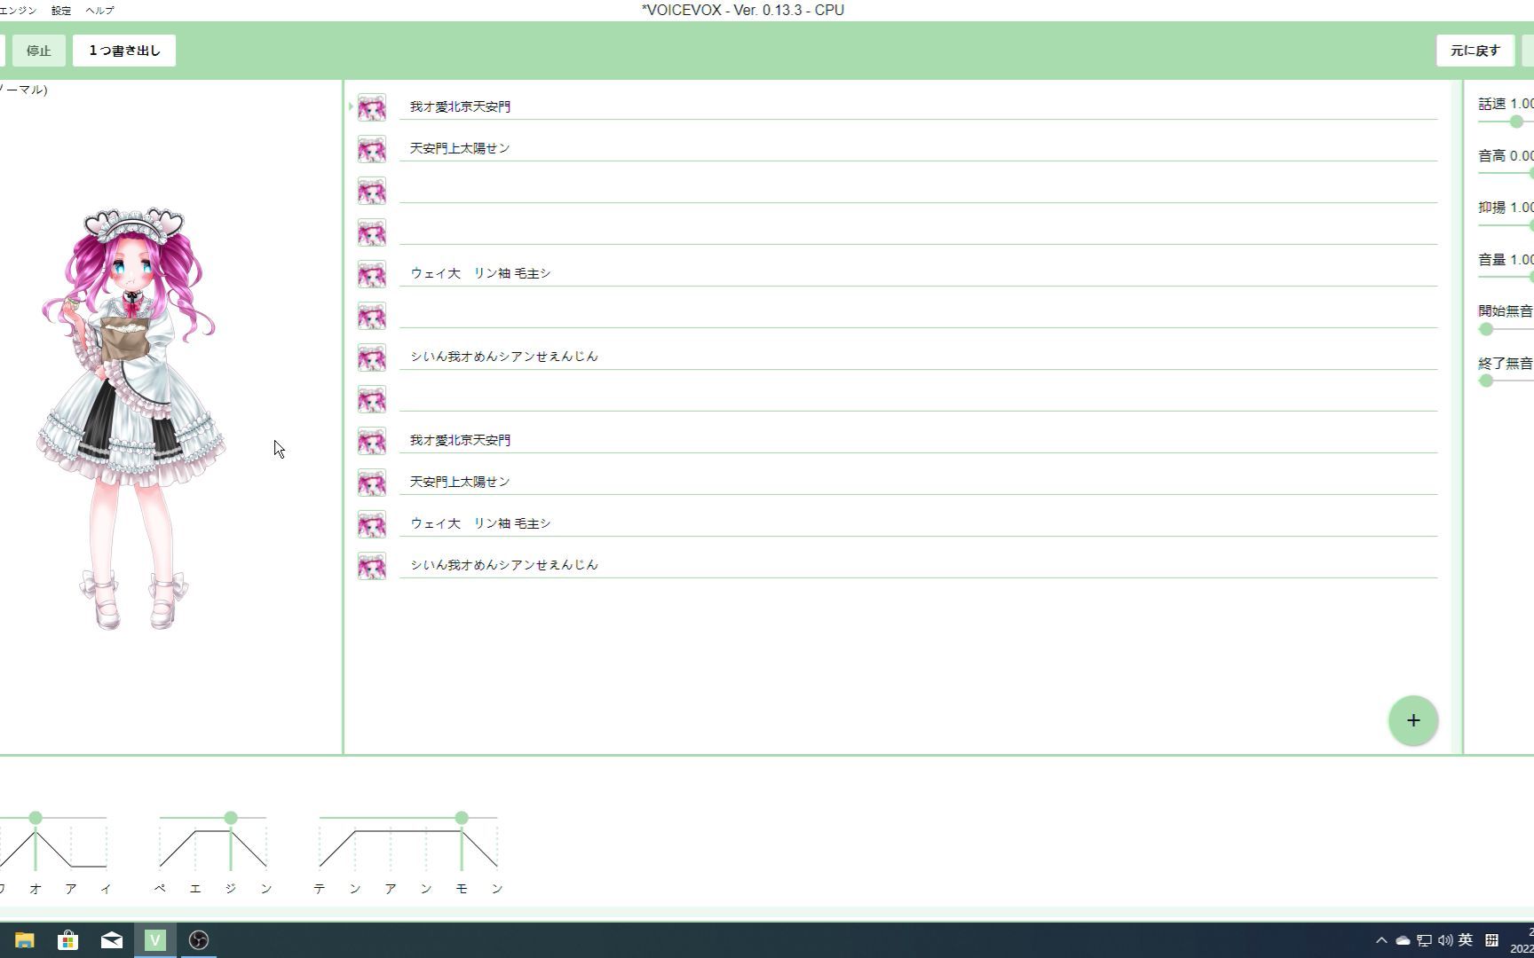Click character icon beside lower 我オ愛北京天安門 line

coord(372,441)
